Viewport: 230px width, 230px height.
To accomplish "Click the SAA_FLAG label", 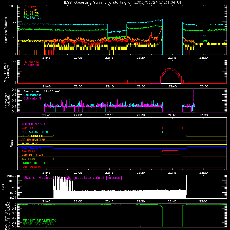I will click(28, 151).
